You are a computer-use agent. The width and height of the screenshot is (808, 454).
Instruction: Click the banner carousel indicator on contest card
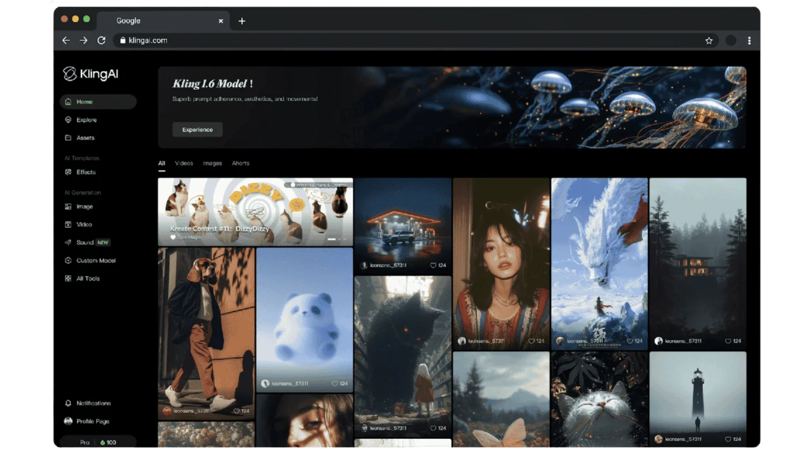tap(331, 239)
